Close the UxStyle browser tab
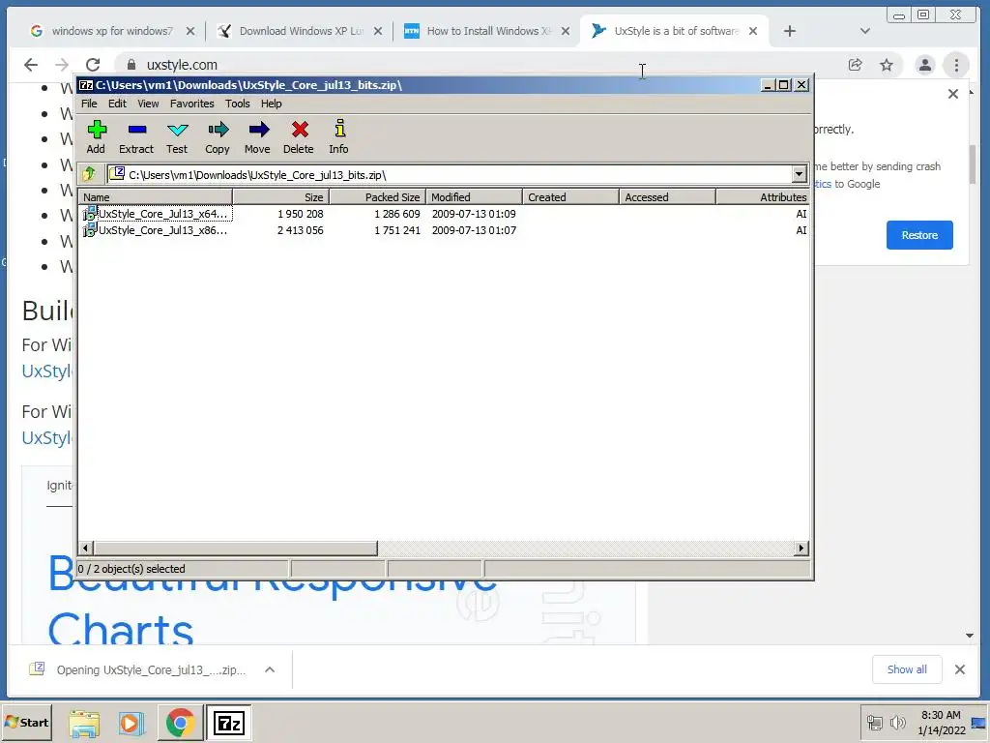Viewport: 990px width, 743px height. click(x=752, y=31)
